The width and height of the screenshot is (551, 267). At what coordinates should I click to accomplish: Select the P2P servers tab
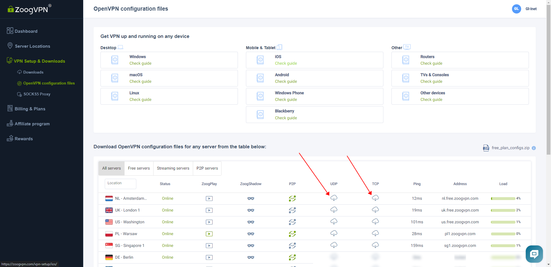(207, 168)
